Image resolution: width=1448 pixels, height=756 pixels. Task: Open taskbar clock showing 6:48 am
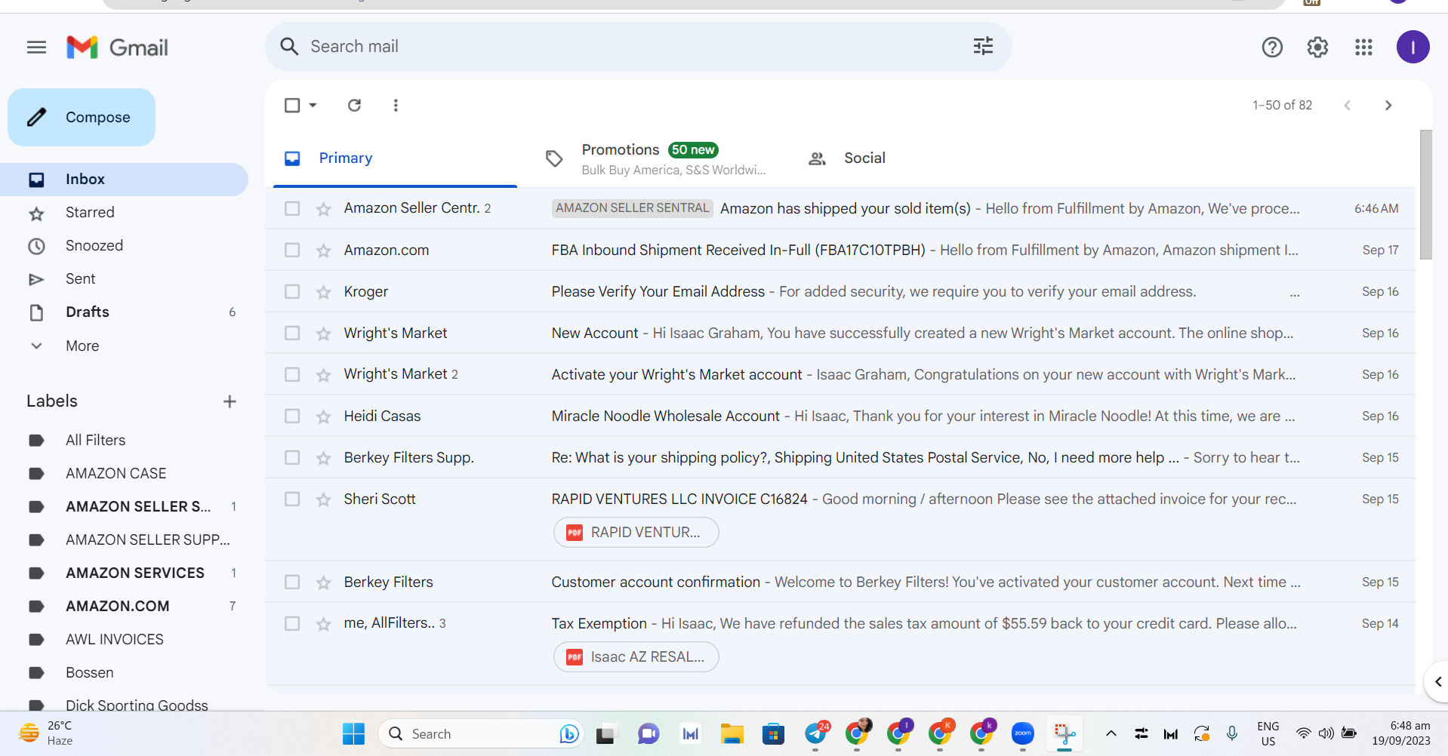pyautogui.click(x=1400, y=733)
